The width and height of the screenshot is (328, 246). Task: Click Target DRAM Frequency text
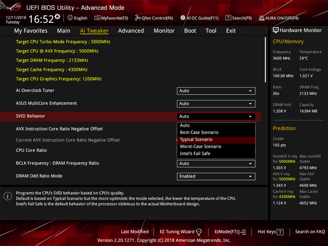pyautogui.click(x=52, y=61)
